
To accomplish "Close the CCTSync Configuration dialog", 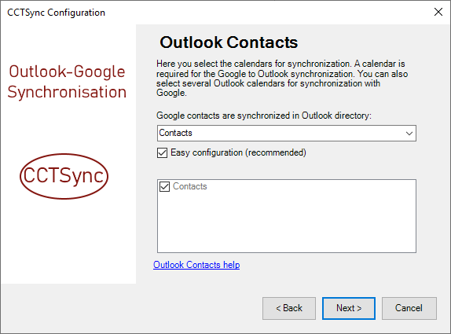I will click(438, 12).
